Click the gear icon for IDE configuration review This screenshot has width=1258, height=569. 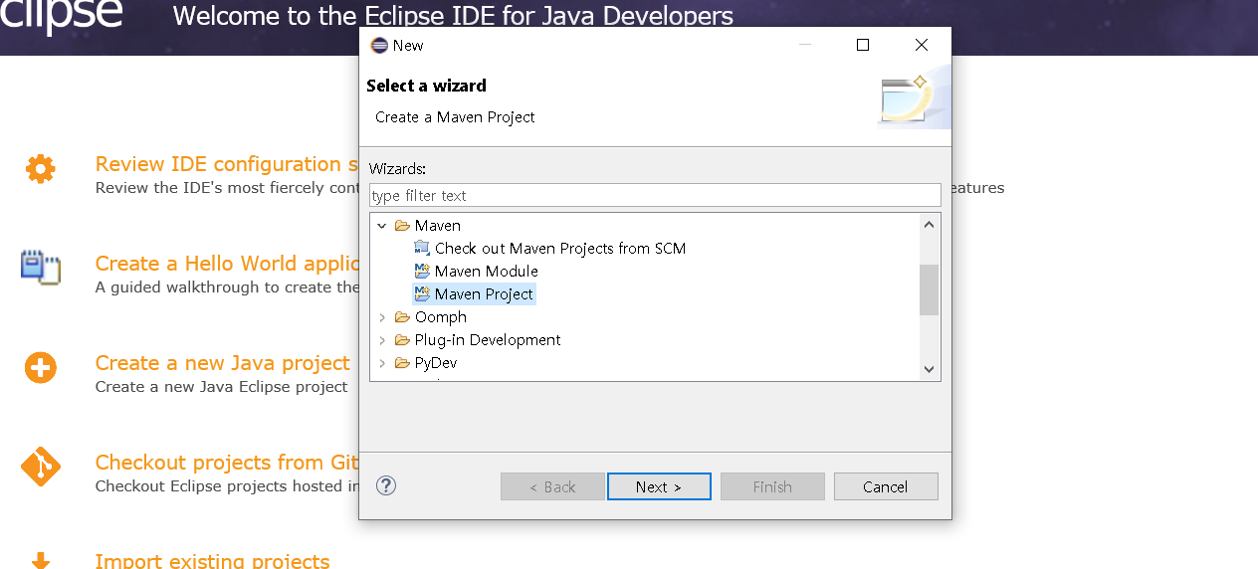click(41, 168)
